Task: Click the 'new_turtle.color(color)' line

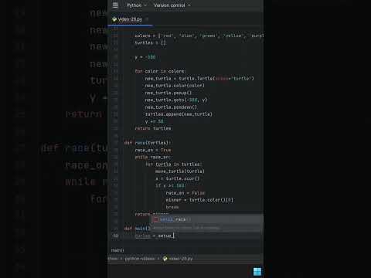Action: (175, 86)
